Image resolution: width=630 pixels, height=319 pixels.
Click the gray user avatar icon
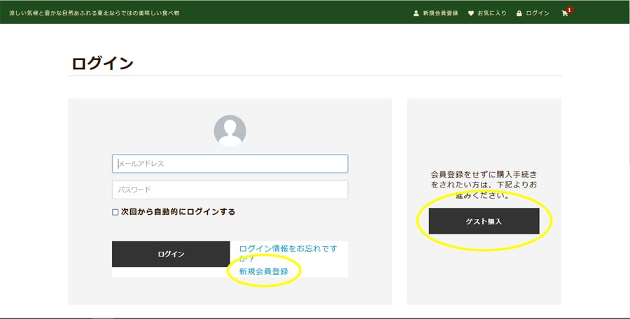[230, 131]
